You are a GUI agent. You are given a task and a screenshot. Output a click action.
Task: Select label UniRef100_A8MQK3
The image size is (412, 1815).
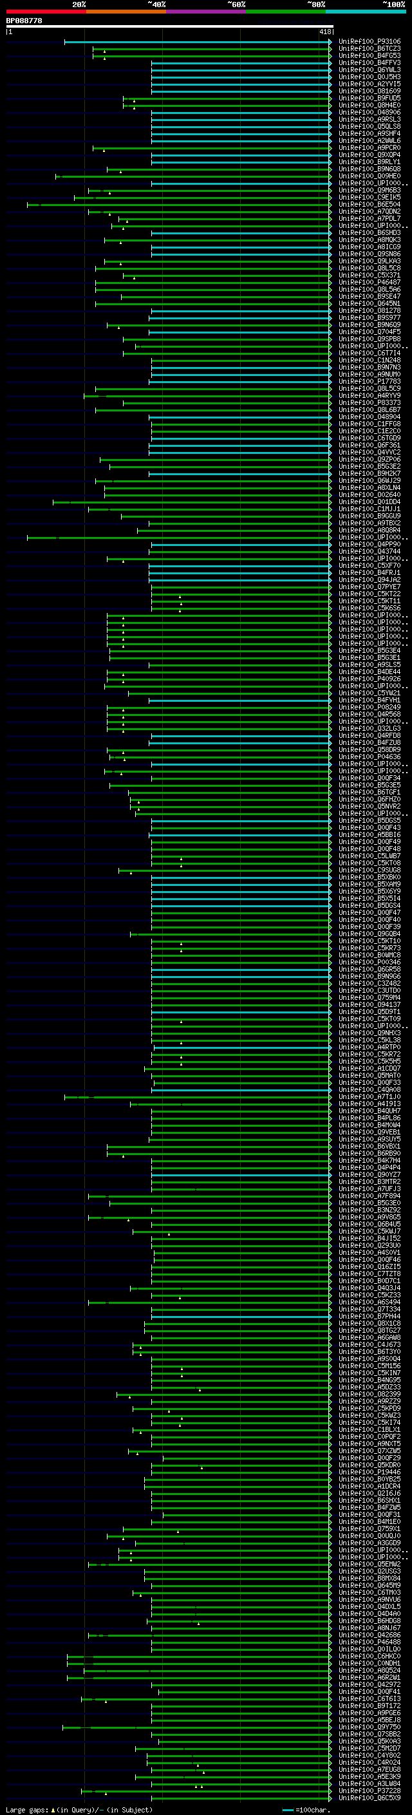pos(370,240)
